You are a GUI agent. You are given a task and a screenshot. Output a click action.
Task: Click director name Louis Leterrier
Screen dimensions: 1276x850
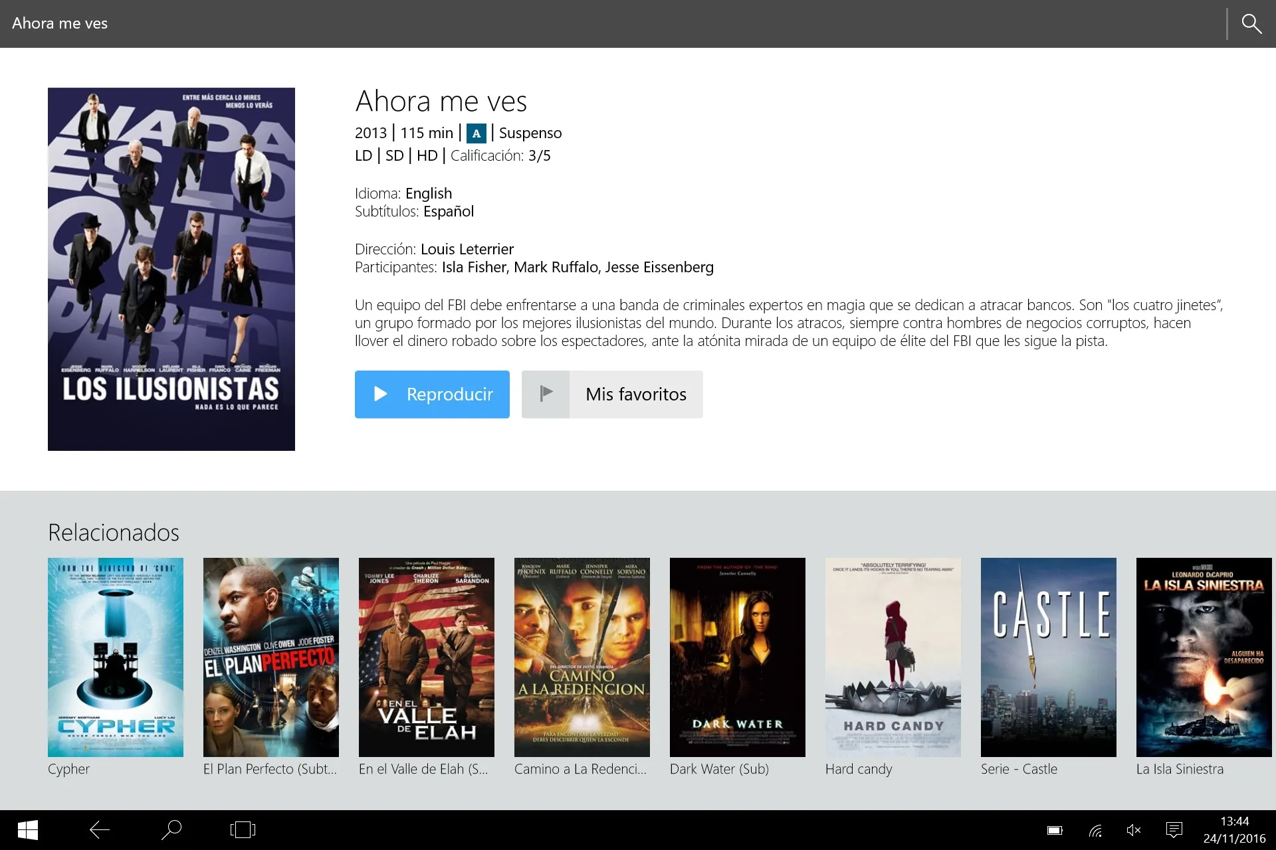[x=467, y=249]
